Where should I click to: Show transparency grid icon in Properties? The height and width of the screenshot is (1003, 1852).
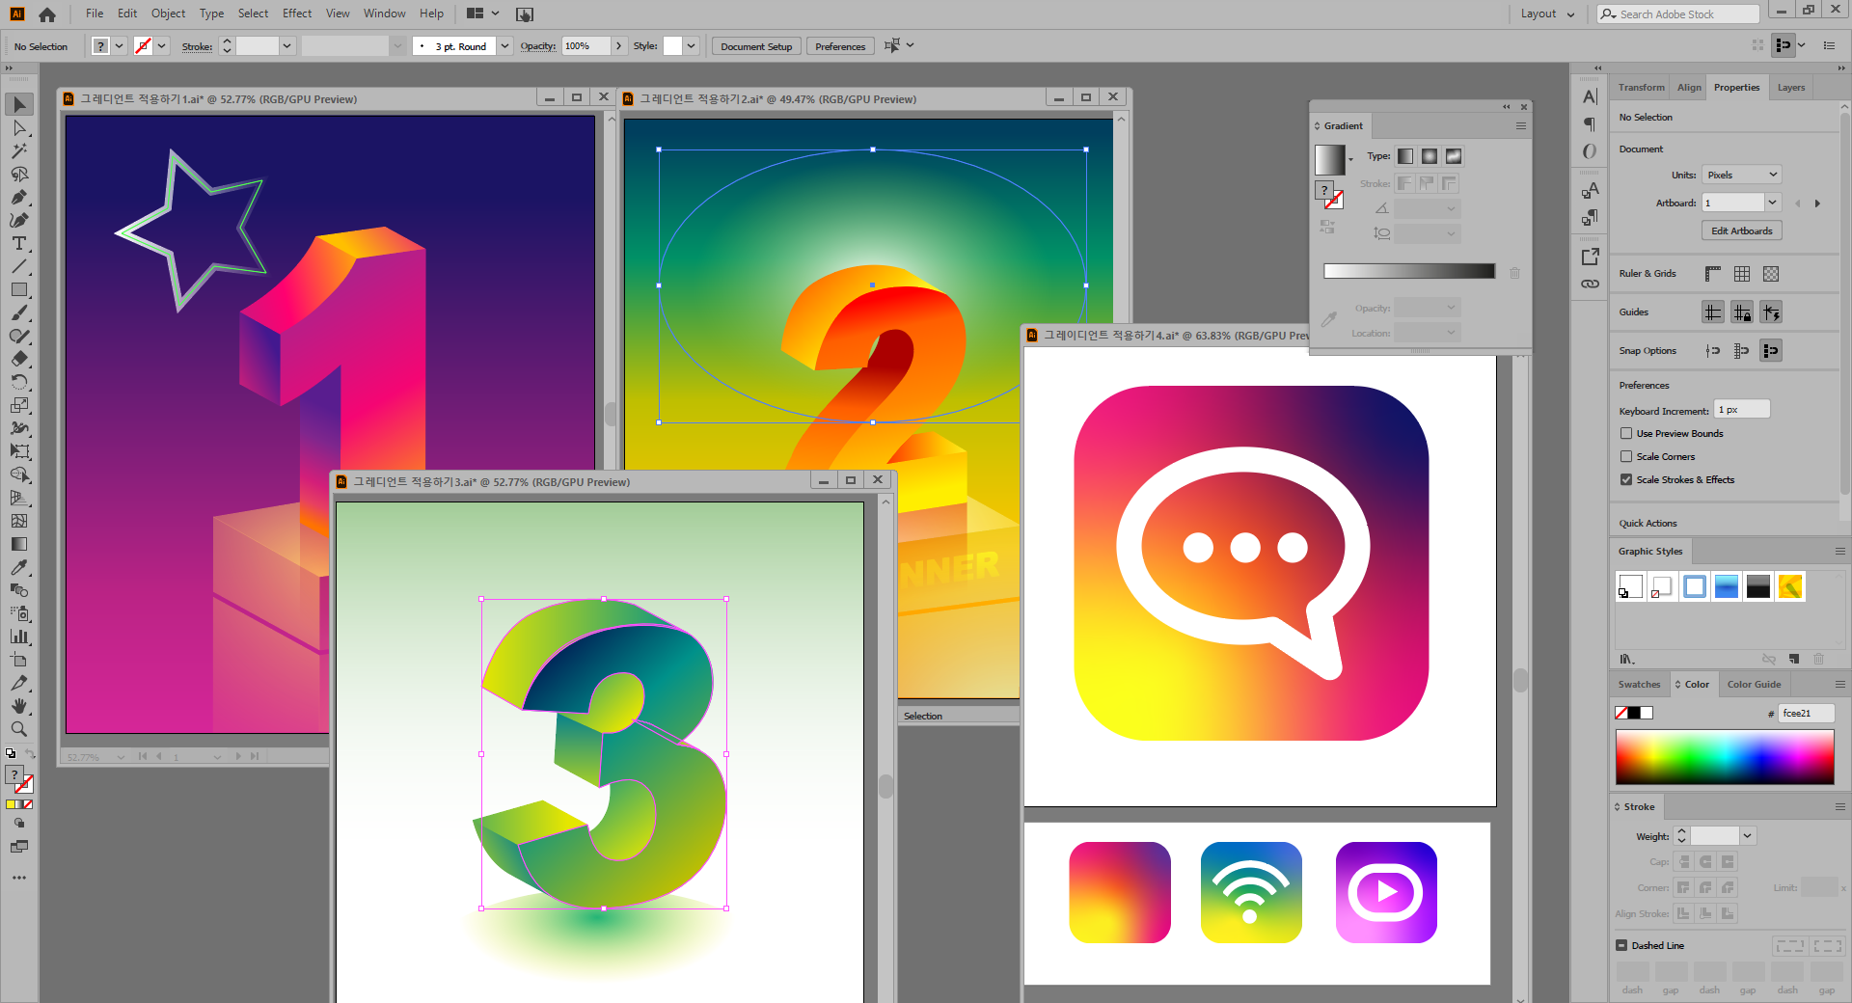point(1771,274)
